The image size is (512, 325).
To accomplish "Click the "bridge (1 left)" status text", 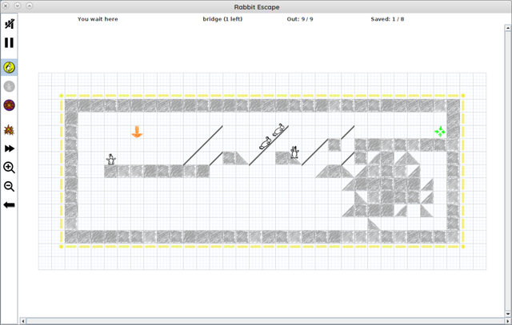I will (222, 19).
